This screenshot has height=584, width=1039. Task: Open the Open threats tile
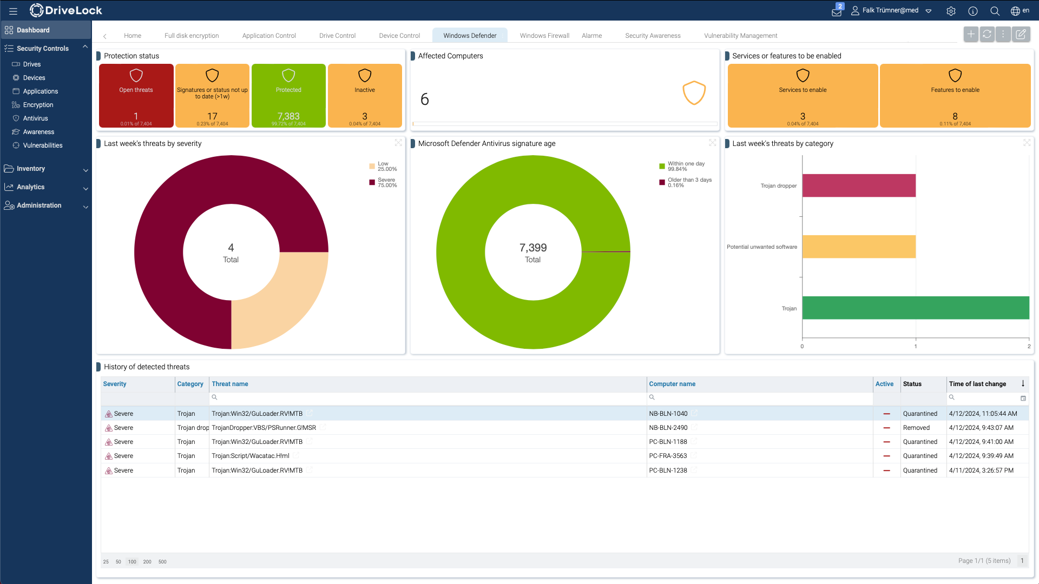[136, 96]
